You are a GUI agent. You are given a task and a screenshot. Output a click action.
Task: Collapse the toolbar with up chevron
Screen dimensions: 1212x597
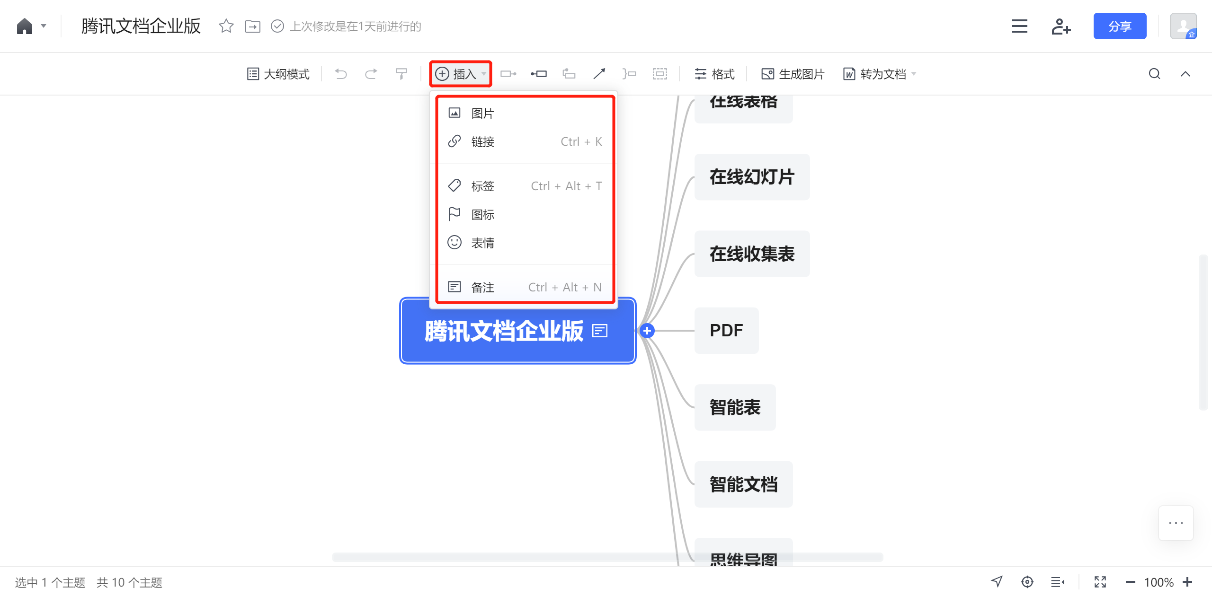pyautogui.click(x=1185, y=74)
